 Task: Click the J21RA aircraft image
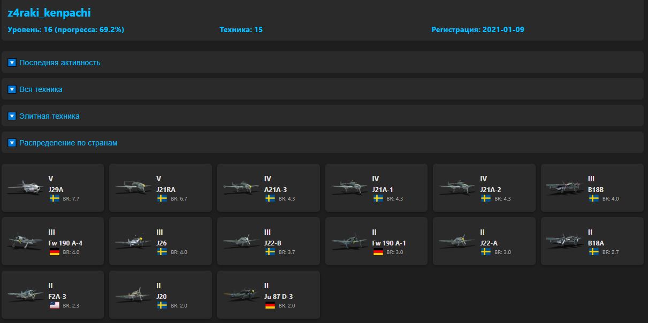(x=132, y=188)
